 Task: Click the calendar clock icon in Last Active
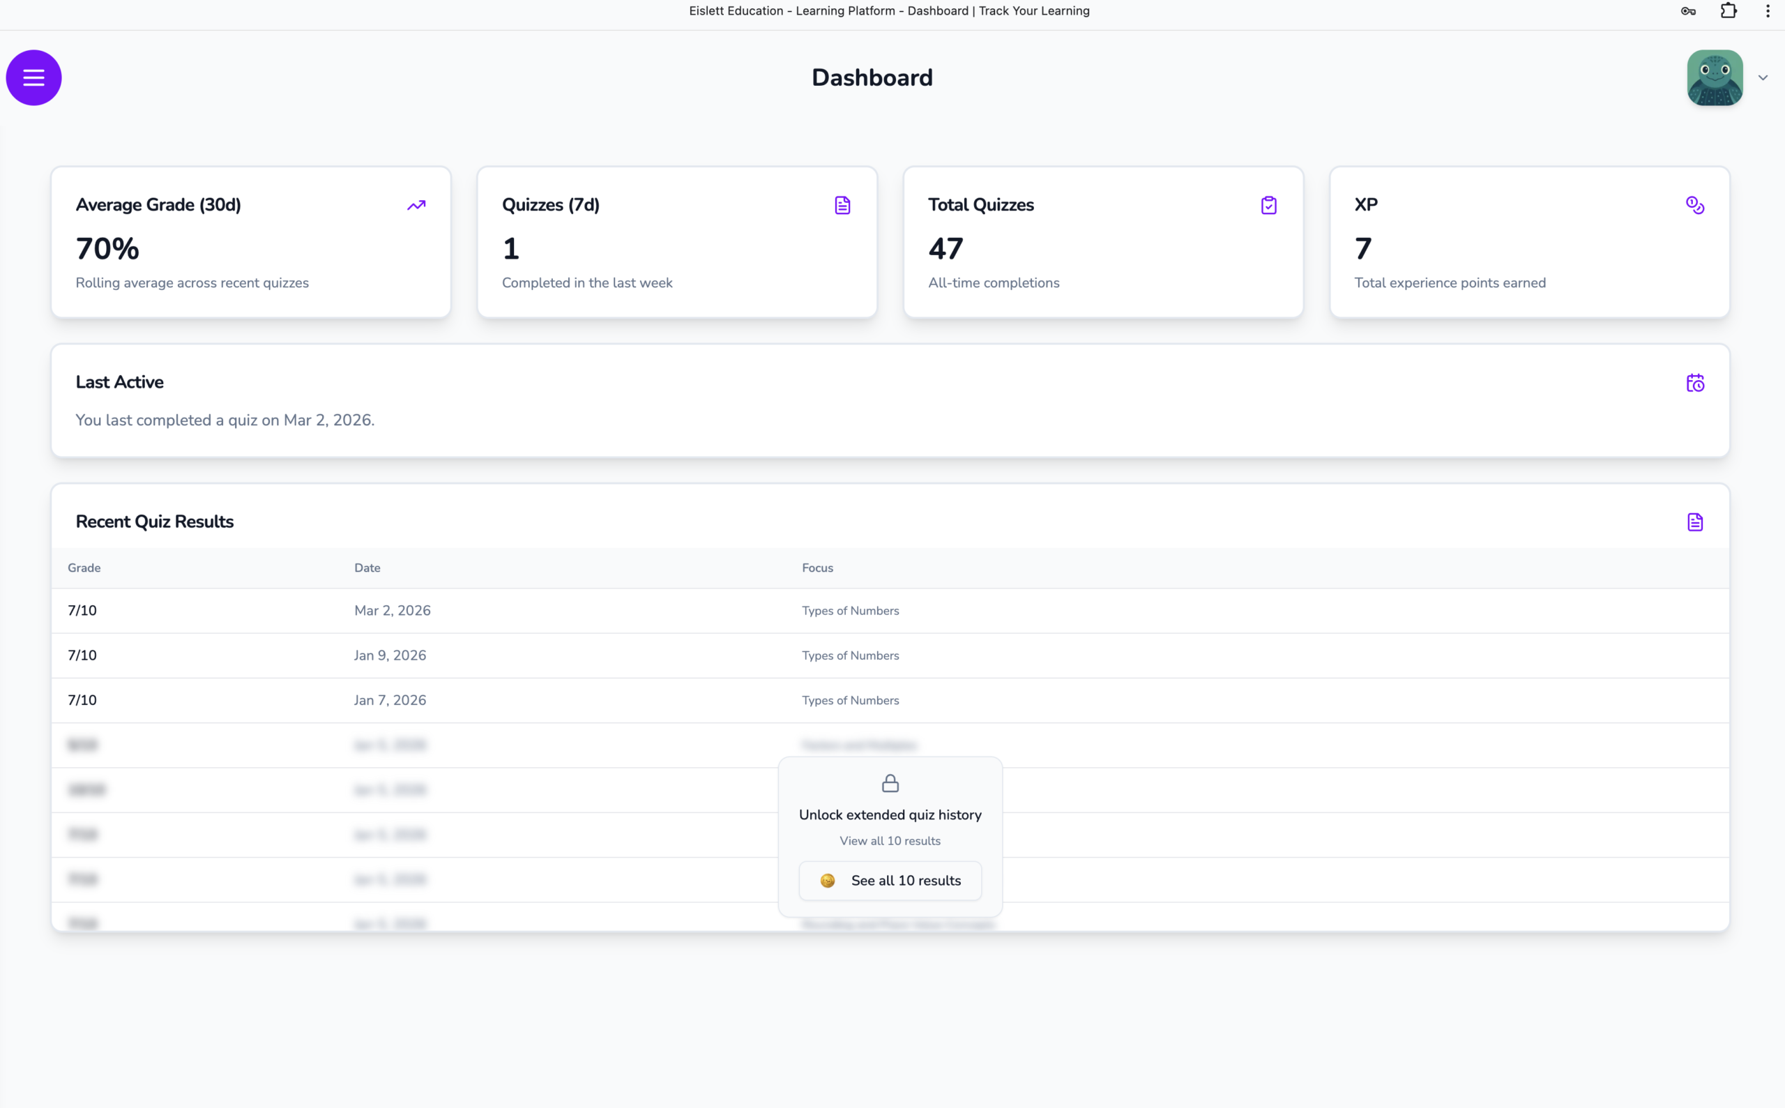point(1694,383)
